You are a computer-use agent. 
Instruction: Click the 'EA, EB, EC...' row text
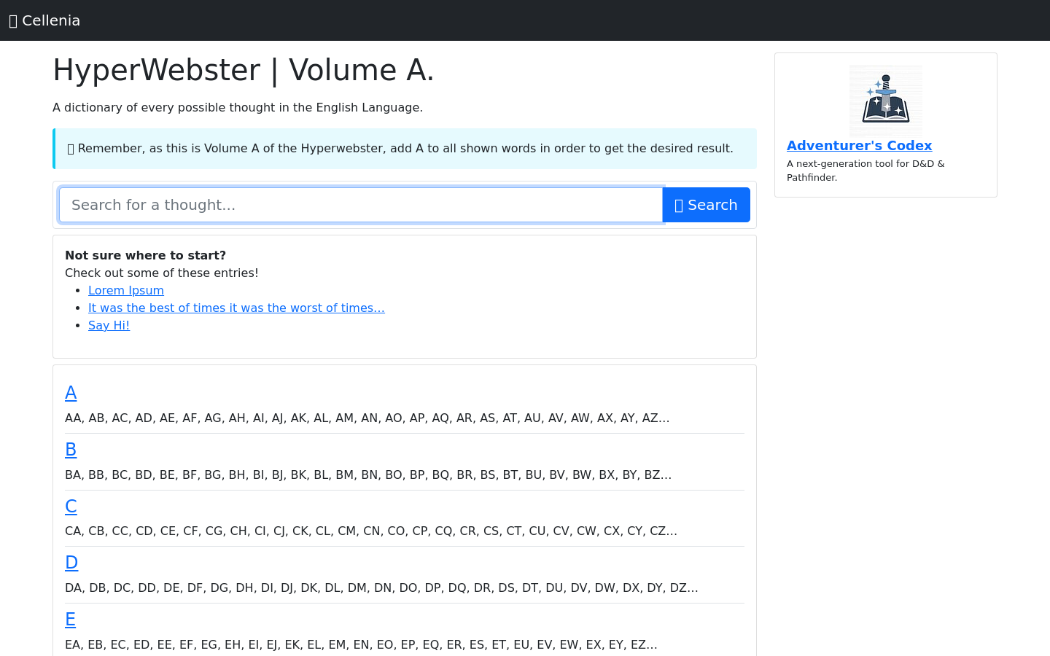(361, 644)
